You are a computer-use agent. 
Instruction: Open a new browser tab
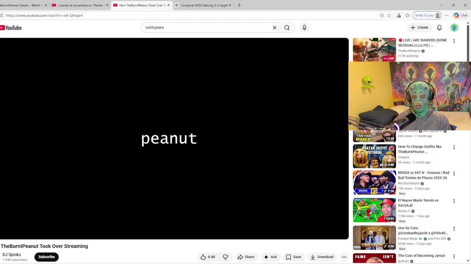coord(239,5)
